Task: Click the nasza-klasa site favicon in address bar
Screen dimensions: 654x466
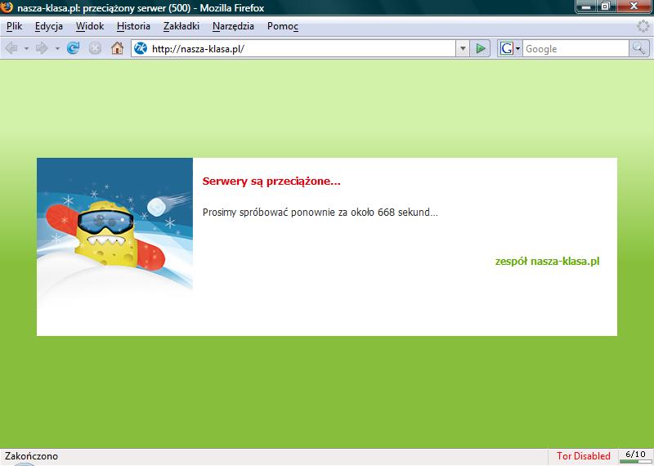Action: [x=141, y=48]
